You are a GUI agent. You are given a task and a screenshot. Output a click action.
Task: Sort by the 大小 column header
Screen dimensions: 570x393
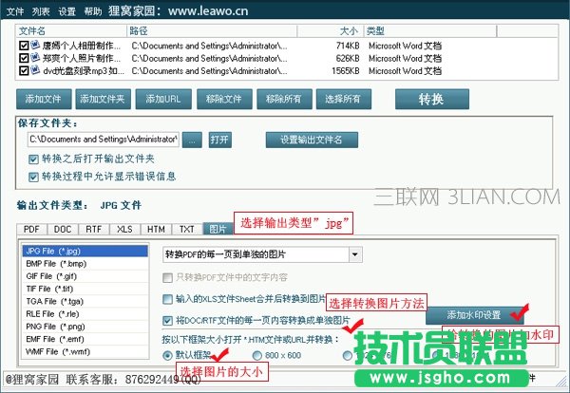tap(330, 31)
